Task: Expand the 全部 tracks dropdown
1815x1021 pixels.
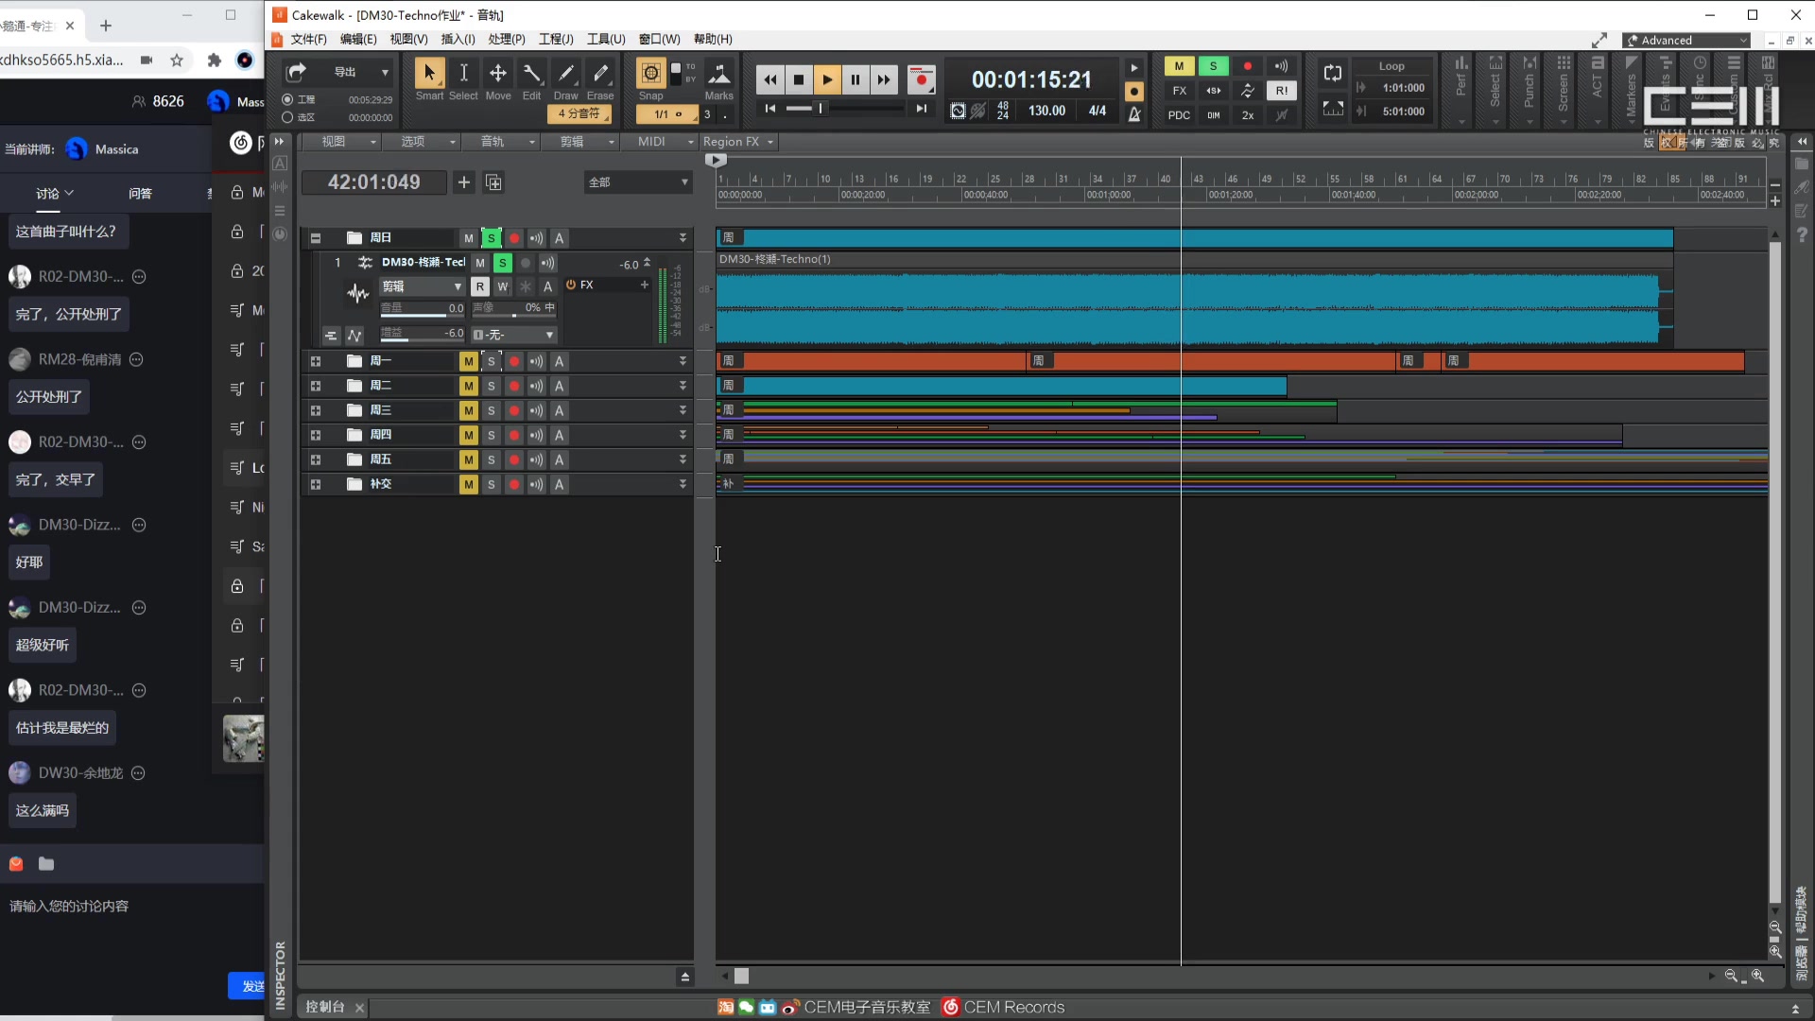Action: point(685,182)
